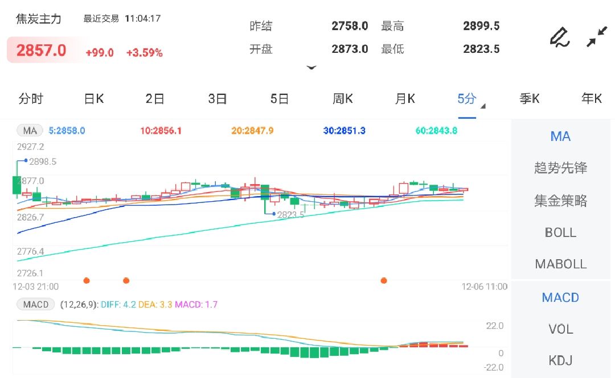Open the 年K chart tab
The image size is (615, 378).
(x=592, y=99)
